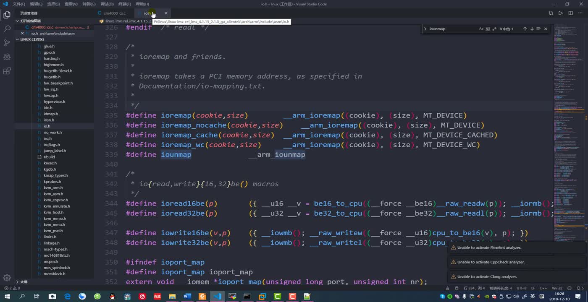Expand replace mode in find widget
This screenshot has height=302, width=588.
425,29
